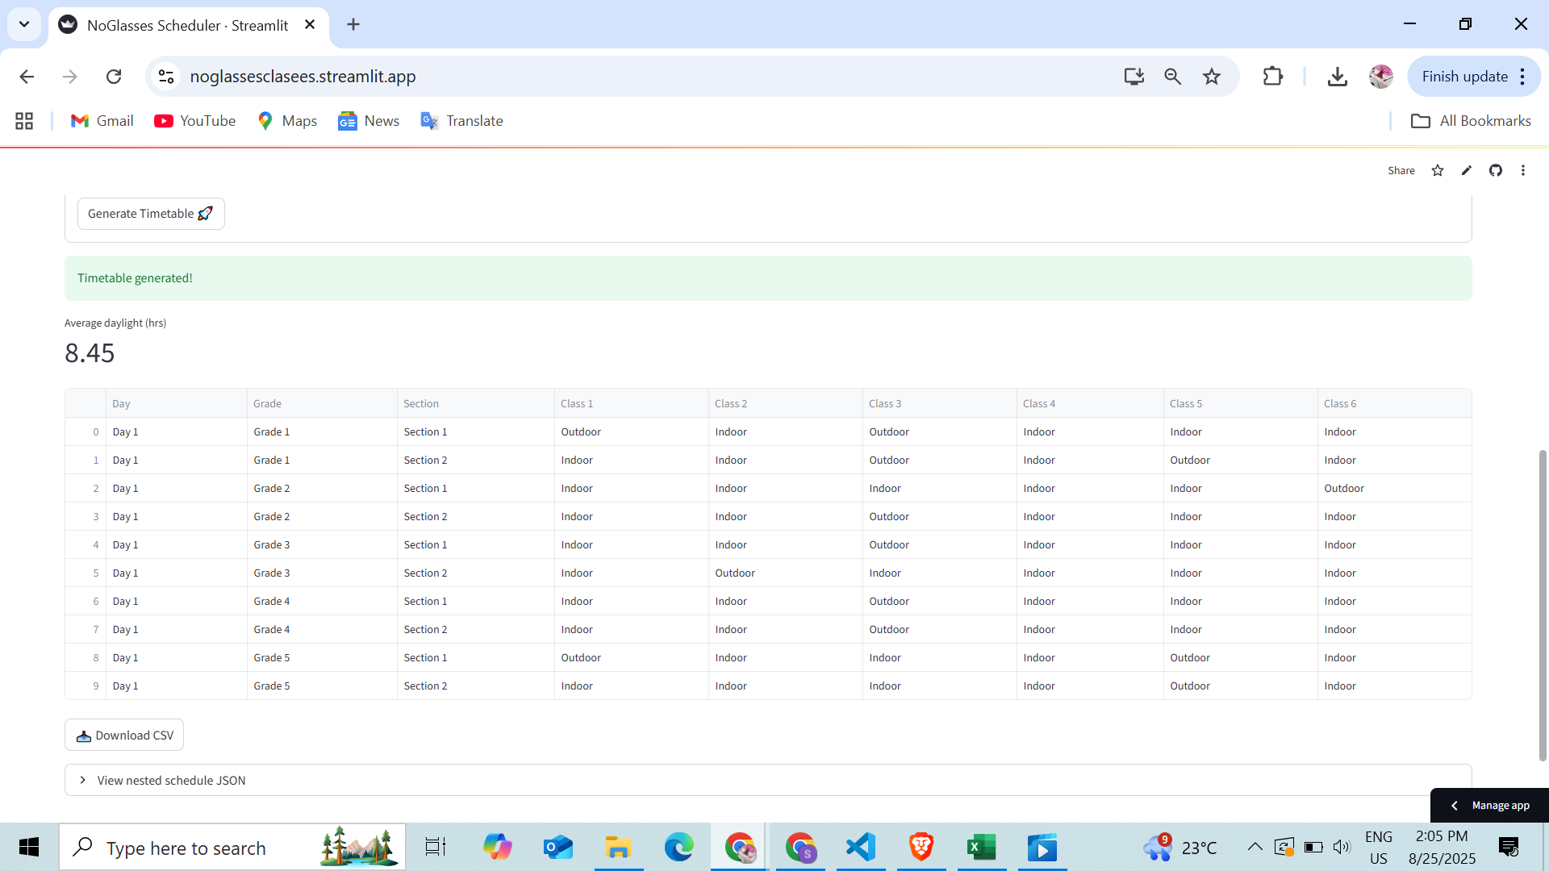Screen dimensions: 1549x871
Task: Select the NoGlasses Scheduler browser tab
Action: [187, 25]
